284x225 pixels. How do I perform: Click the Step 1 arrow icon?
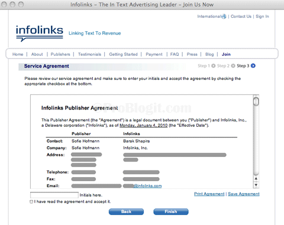(214, 66)
